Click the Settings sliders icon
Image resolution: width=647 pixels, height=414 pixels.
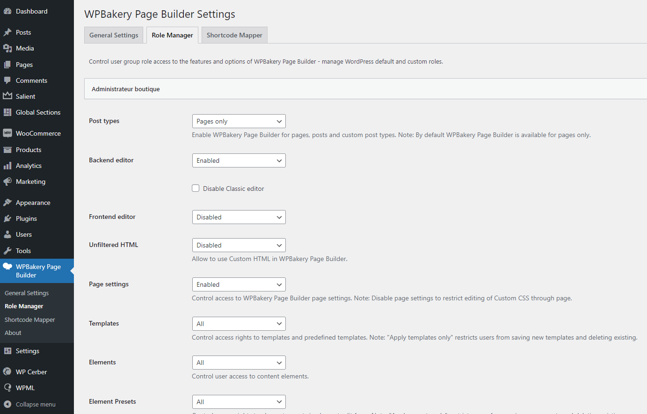pyautogui.click(x=7, y=351)
